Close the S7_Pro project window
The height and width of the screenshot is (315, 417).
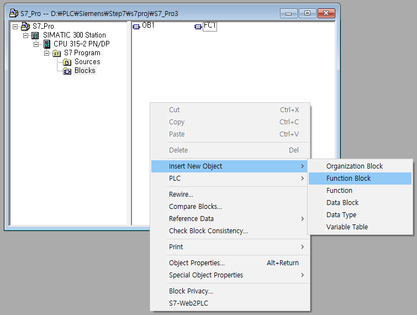coord(326,13)
